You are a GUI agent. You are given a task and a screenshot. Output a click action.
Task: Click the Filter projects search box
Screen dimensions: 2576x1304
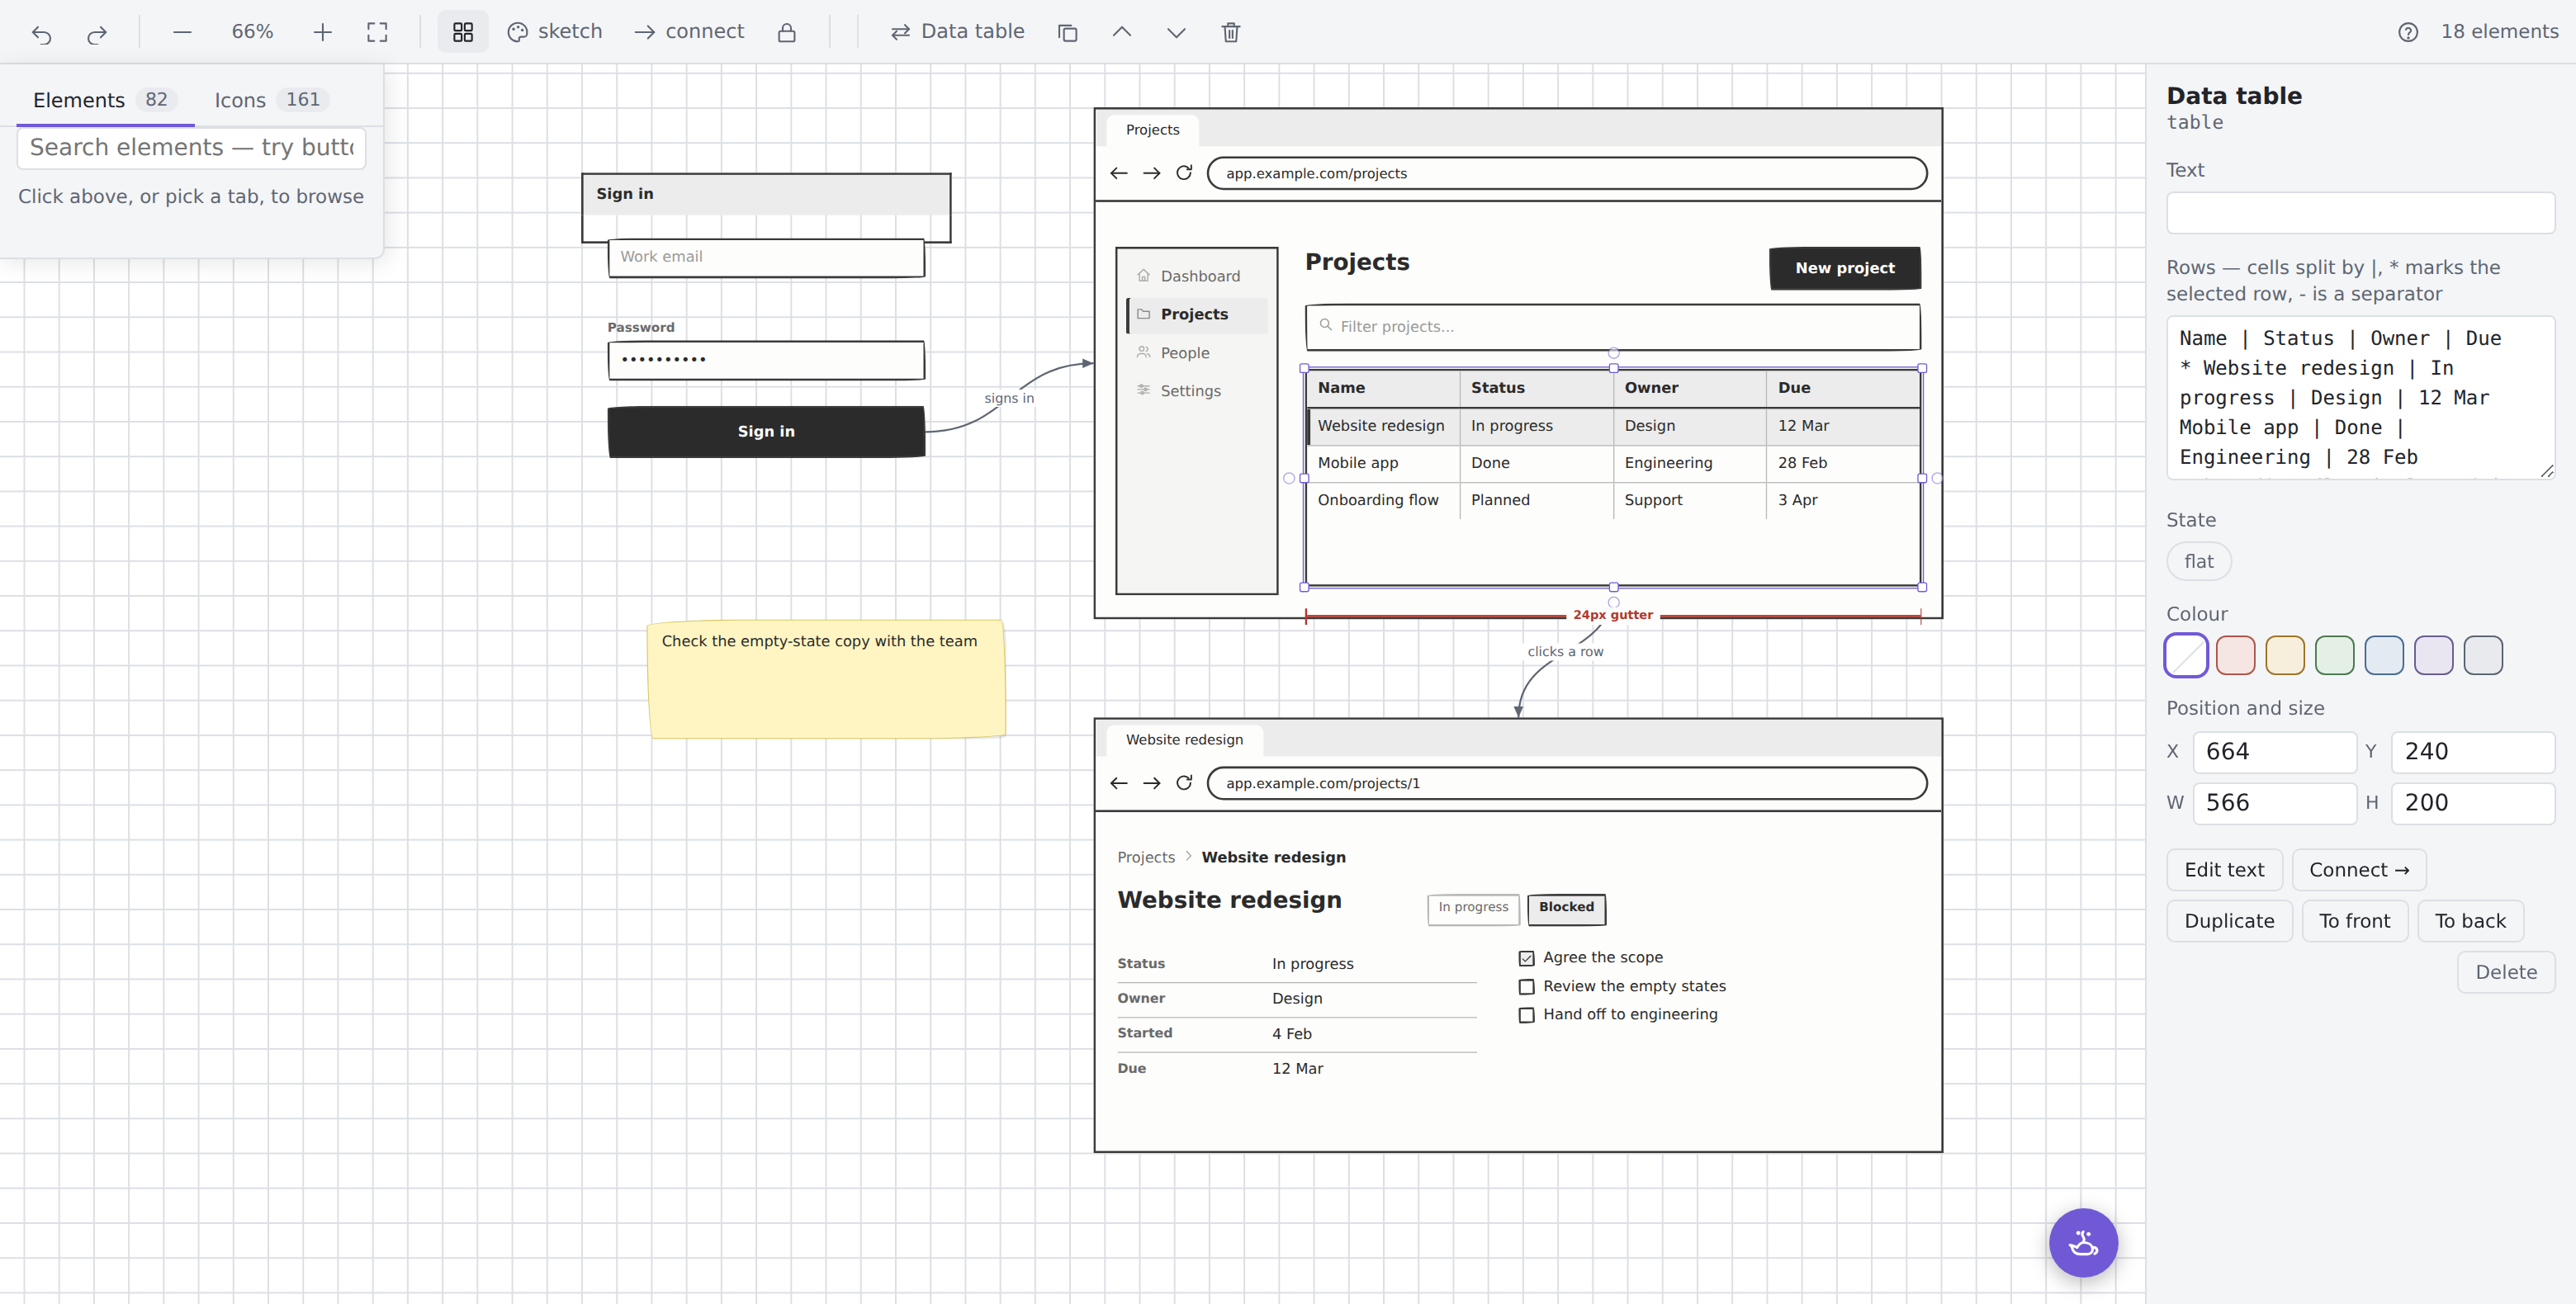pos(1612,327)
